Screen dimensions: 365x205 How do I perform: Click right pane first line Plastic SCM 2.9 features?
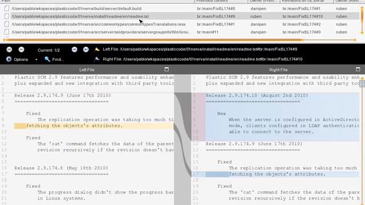tap(283, 77)
